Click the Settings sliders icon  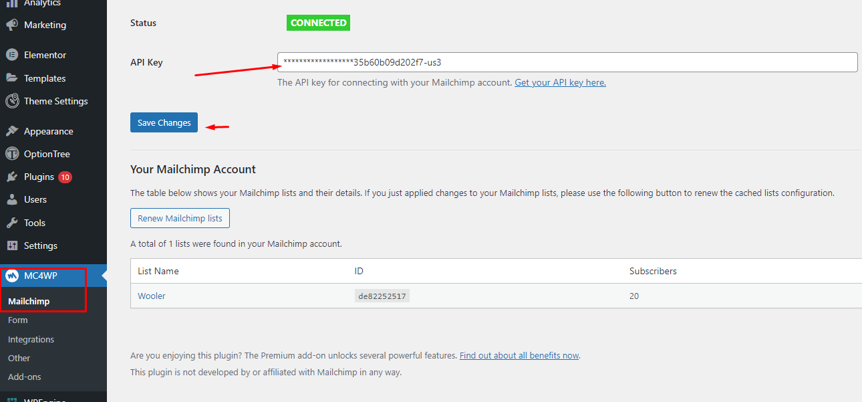coord(12,245)
